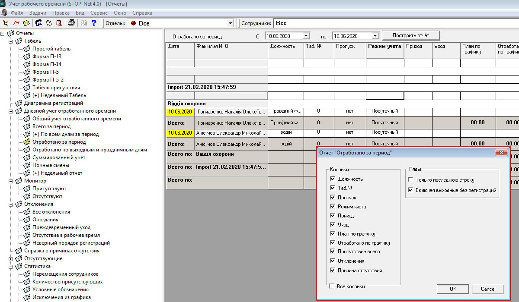Collapse the Статистика tree node
This screenshot has width=519, height=302.
tap(11, 266)
